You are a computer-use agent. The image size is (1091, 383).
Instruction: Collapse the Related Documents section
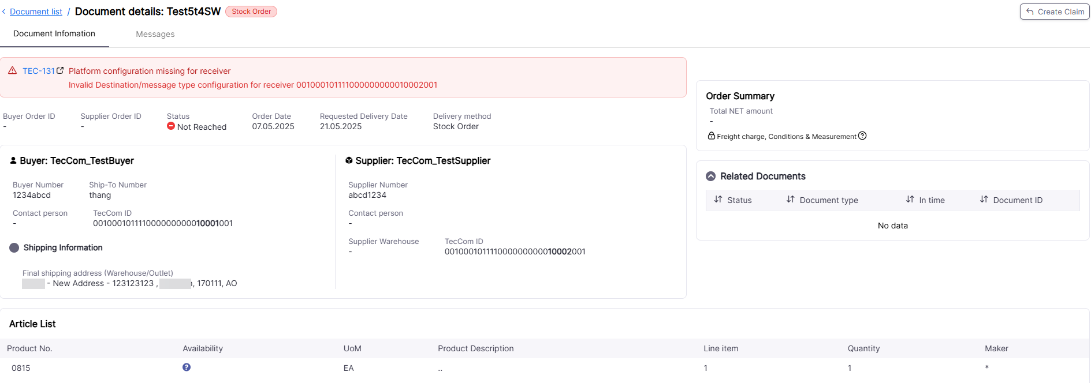pyautogui.click(x=711, y=176)
